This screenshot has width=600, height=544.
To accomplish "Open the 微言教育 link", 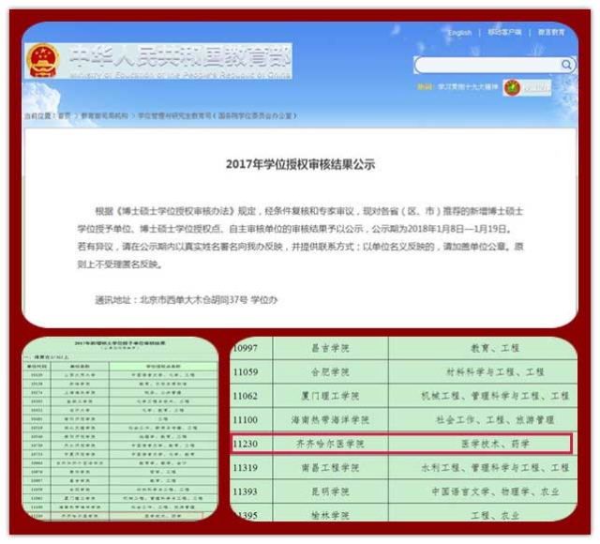I will (551, 33).
